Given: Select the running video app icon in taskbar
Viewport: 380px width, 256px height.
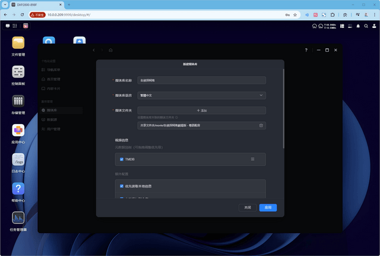Looking at the screenshot, I should pos(26,26).
